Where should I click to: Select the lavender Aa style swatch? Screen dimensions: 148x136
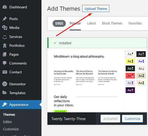[x=130, y=83]
